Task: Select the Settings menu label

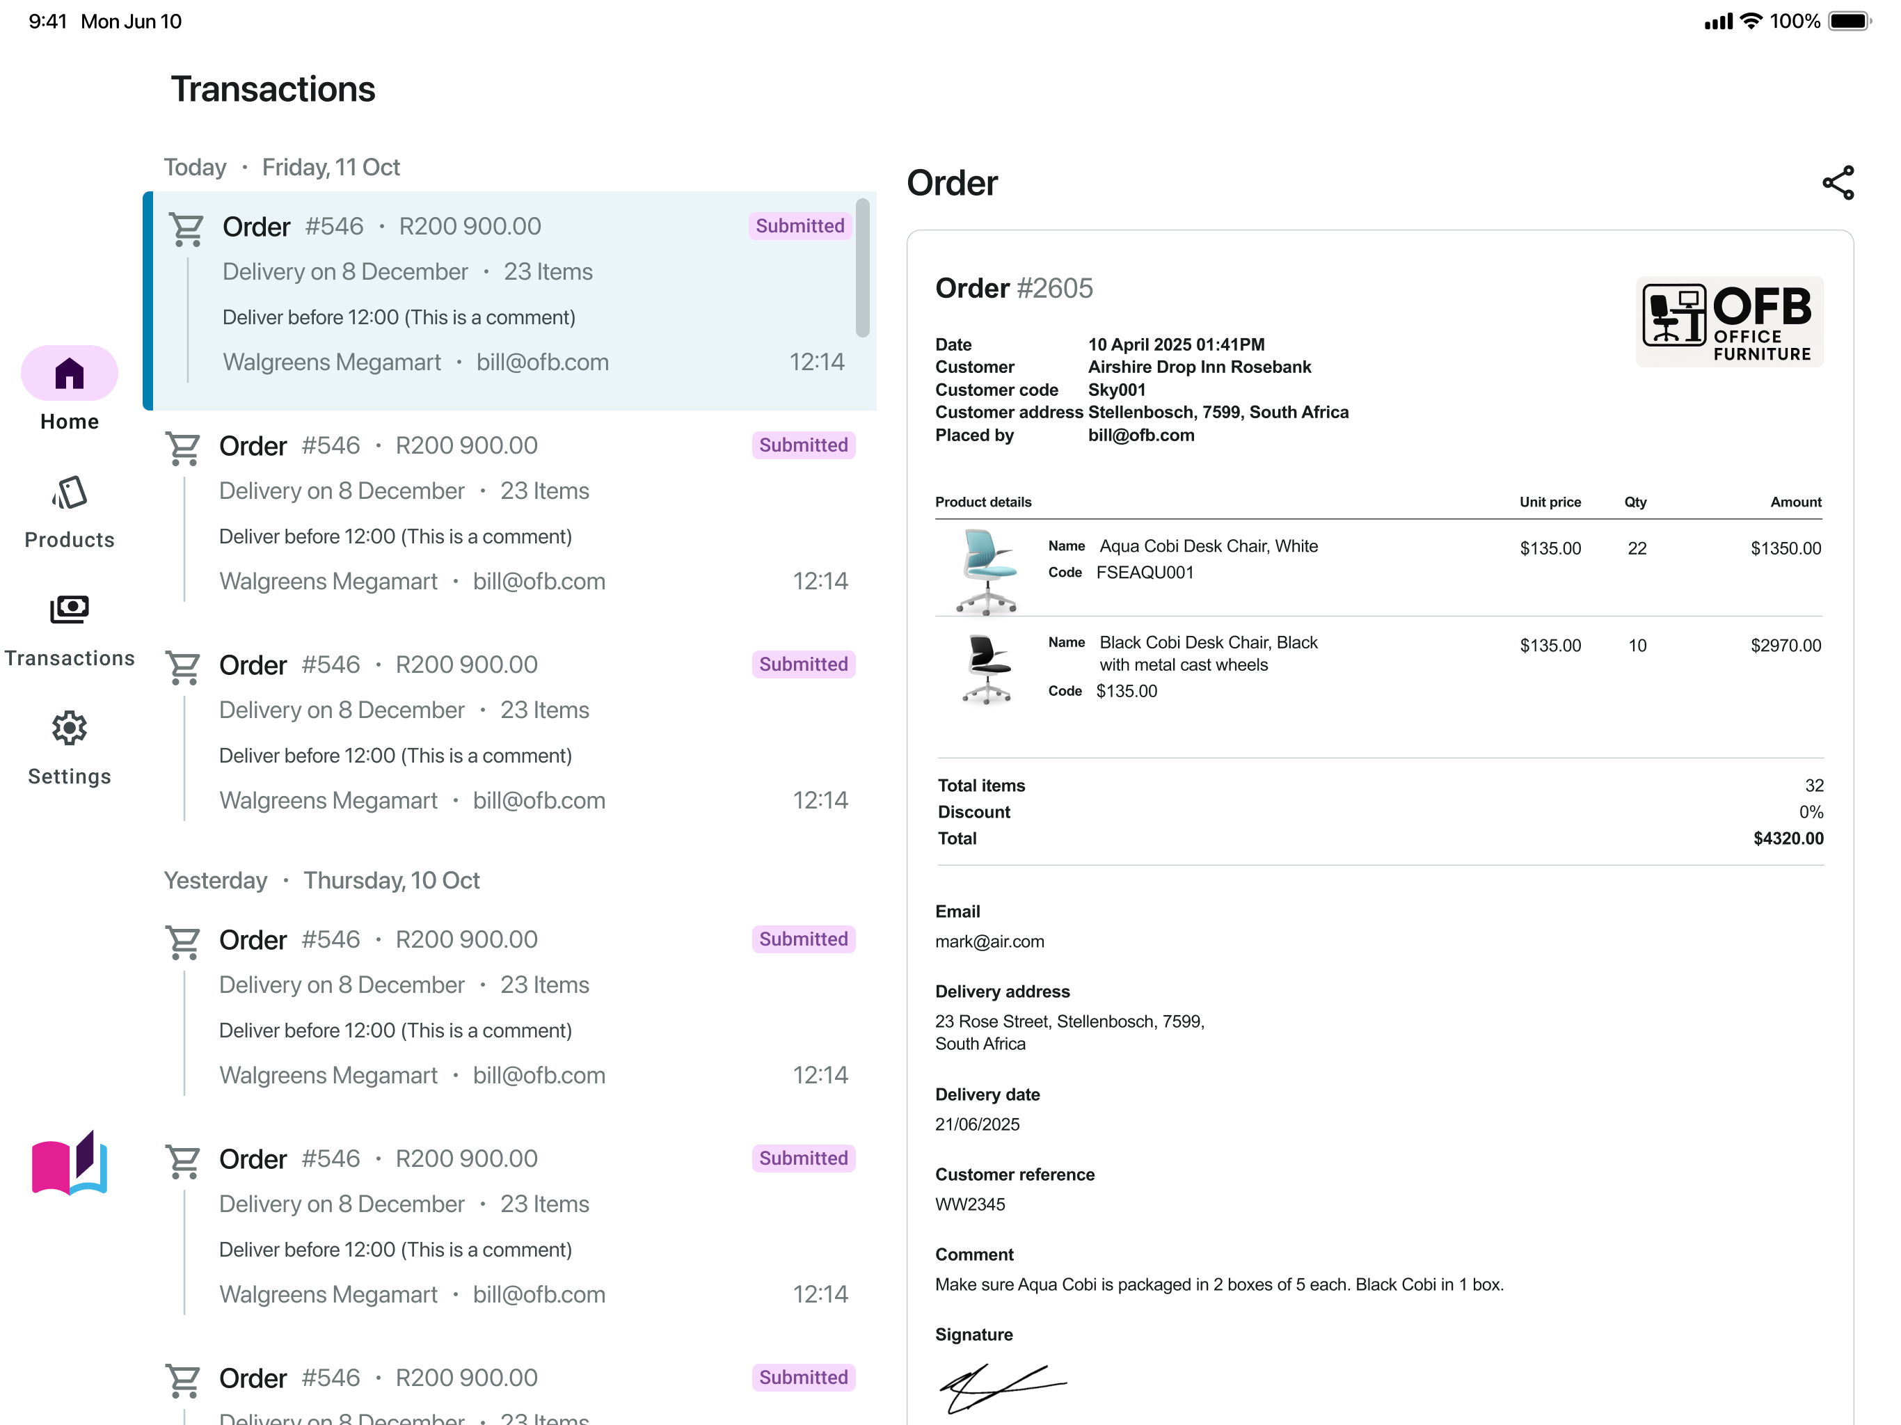Action: click(70, 776)
